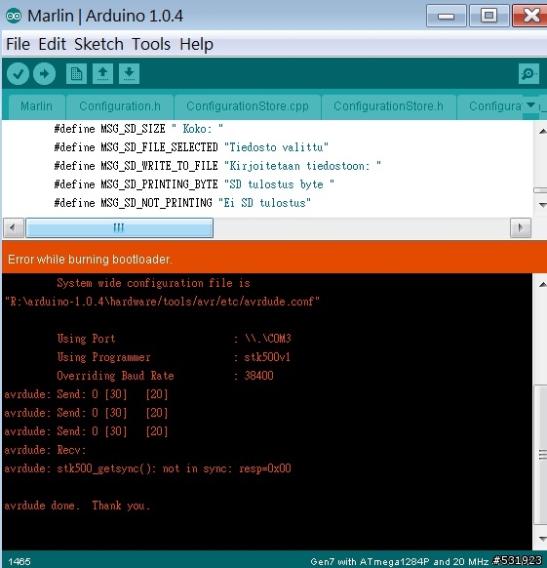Click the Upload arrow toolbar icon
This screenshot has height=568, width=547.
(44, 74)
